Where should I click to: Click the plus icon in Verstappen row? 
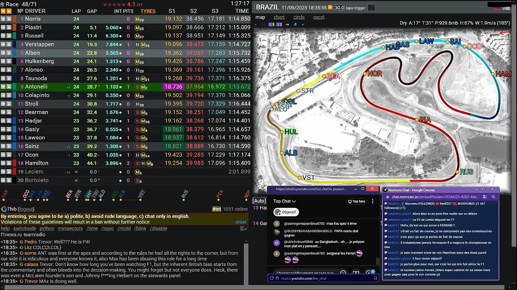click(x=3, y=44)
